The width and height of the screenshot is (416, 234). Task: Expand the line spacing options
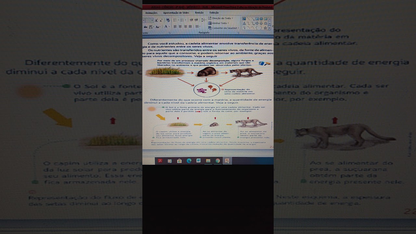203,20
